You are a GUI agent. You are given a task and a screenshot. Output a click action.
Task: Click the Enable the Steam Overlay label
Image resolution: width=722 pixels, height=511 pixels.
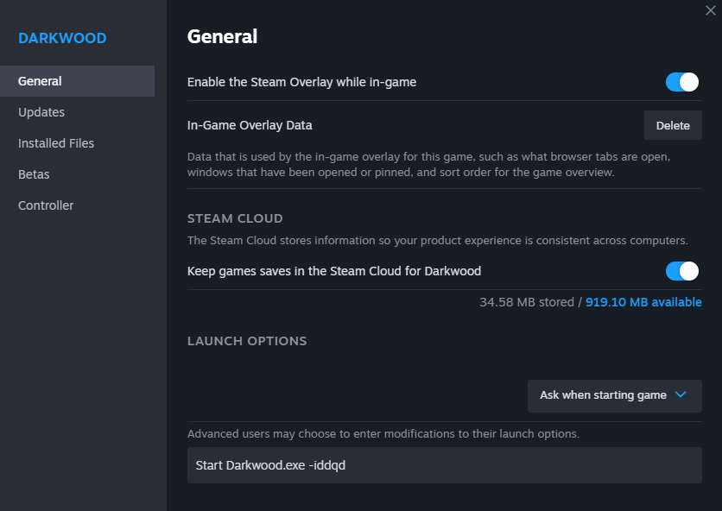click(x=301, y=82)
